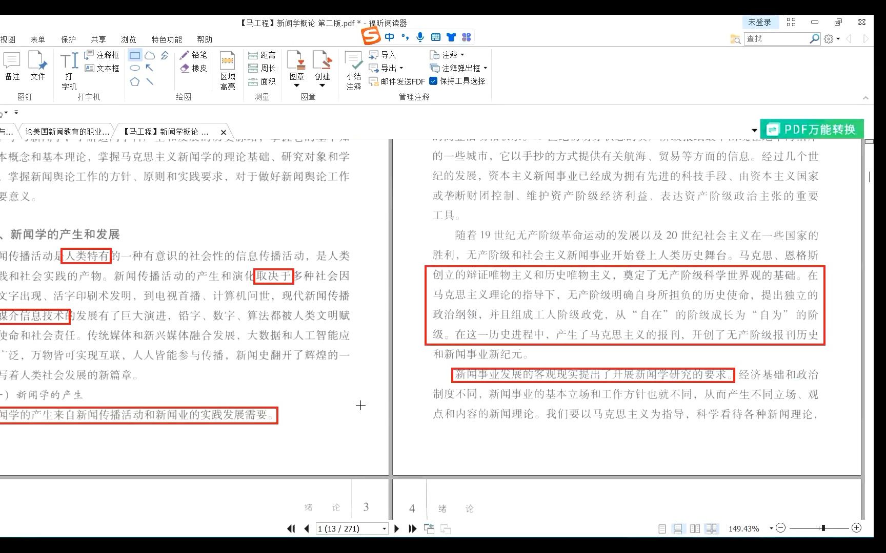Select the Oval drawing tool
Viewport: 886px width, 553px height.
[x=135, y=68]
